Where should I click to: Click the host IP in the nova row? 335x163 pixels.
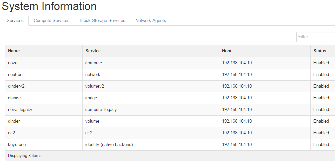237,63
